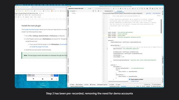
Task: Open the Favorites side tab
Action: [x=68, y=70]
